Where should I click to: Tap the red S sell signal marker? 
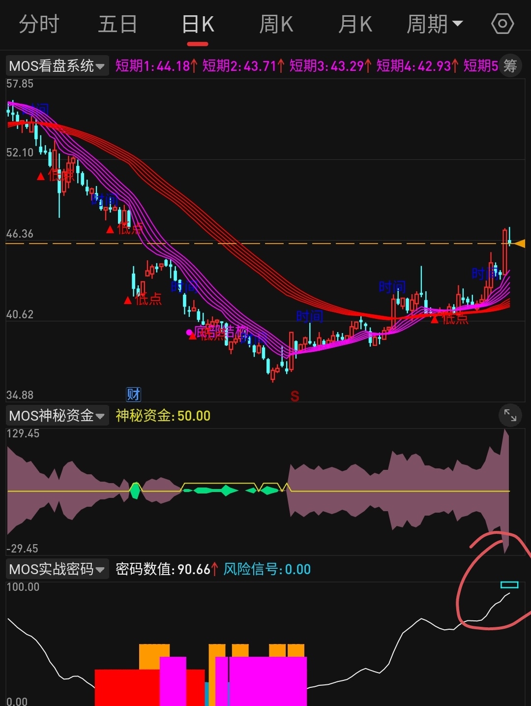pyautogui.click(x=295, y=396)
